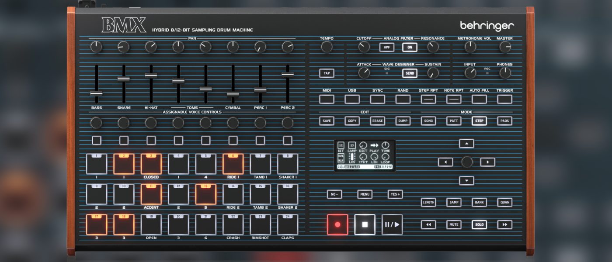The width and height of the screenshot is (612, 262).
Task: Click the fast-forward transport icon
Action: [x=504, y=224]
